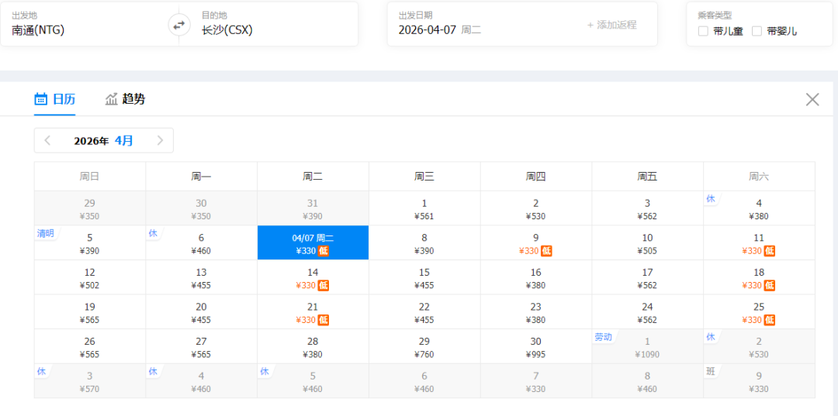
Task: Select April 9 low price ¥330
Action: 536,243
